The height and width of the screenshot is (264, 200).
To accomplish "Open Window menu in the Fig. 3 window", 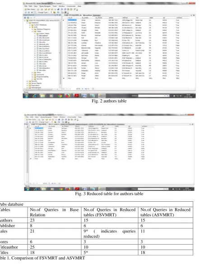I will [x=62, y=117].
